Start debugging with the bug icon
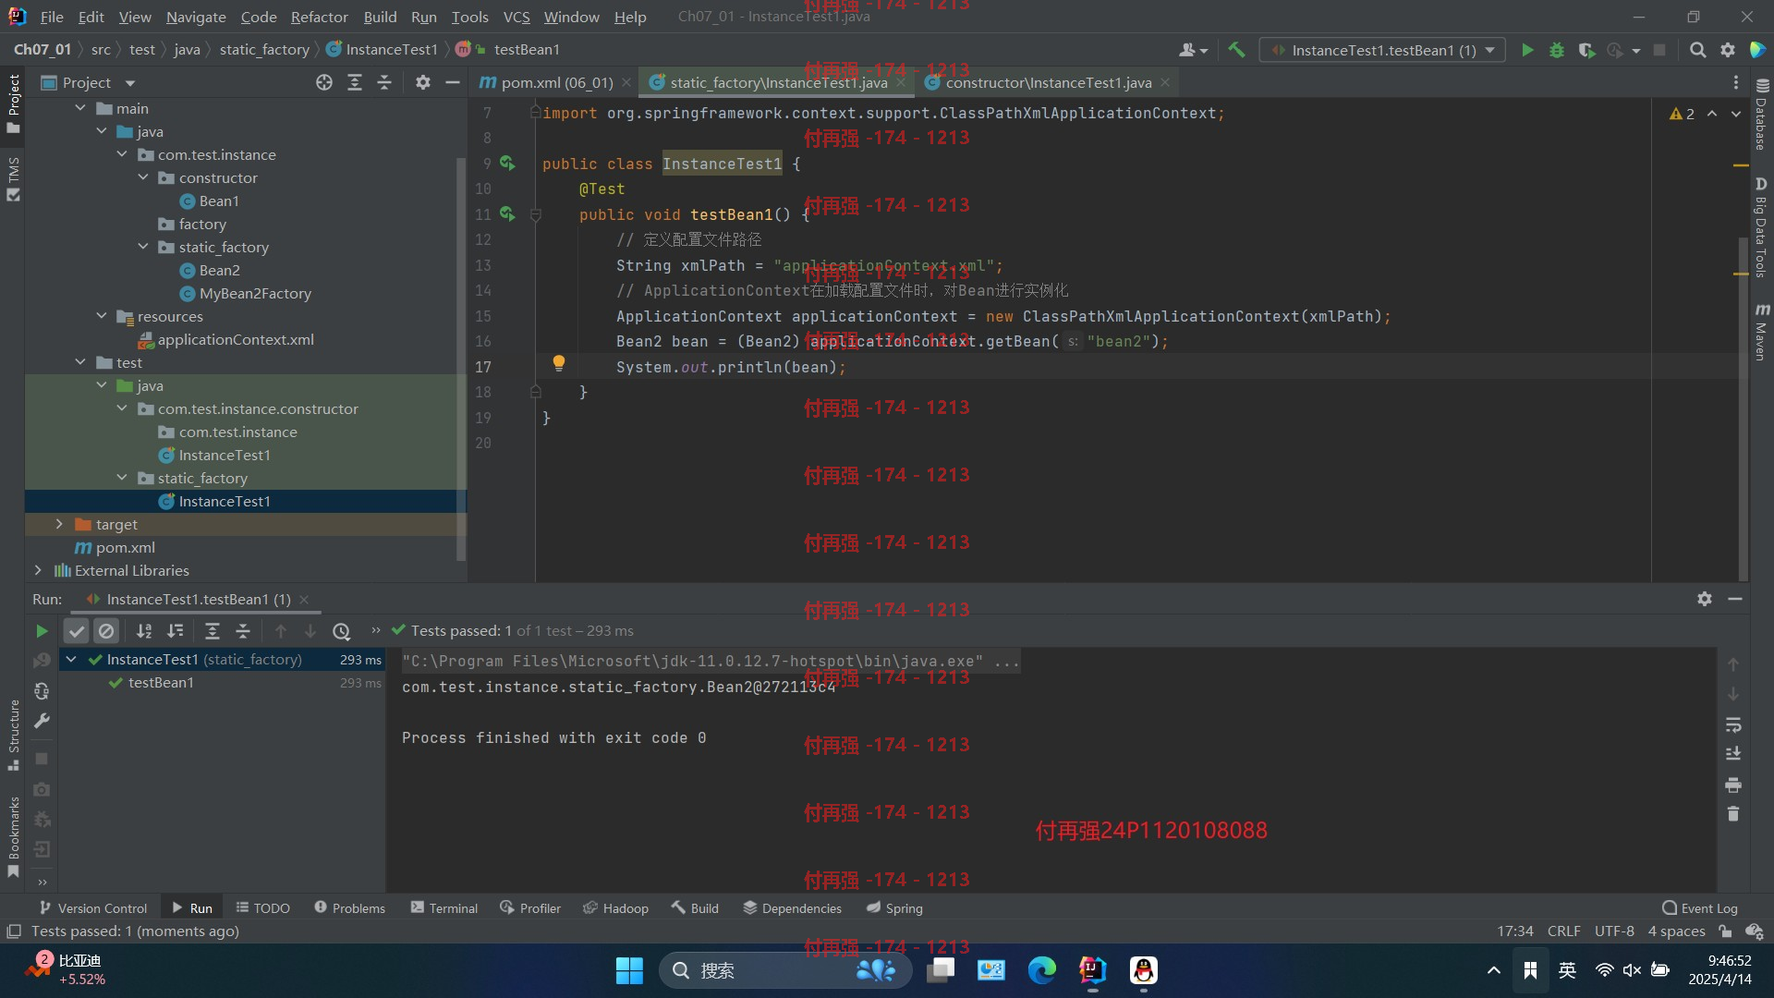This screenshot has height=998, width=1774. [1557, 50]
